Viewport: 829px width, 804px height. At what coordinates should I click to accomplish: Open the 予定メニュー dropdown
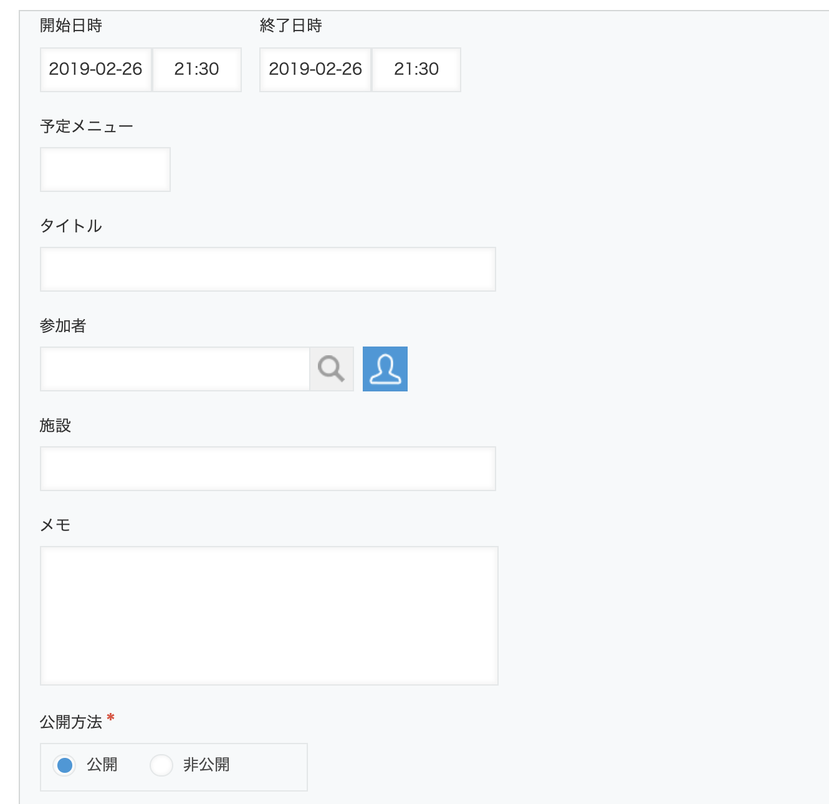coord(105,169)
